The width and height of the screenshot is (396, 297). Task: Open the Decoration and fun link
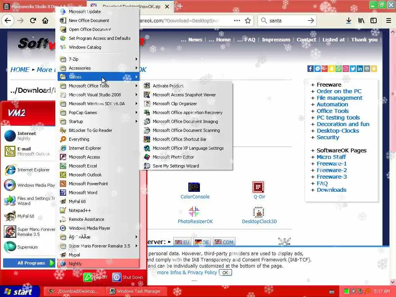coord(343,124)
